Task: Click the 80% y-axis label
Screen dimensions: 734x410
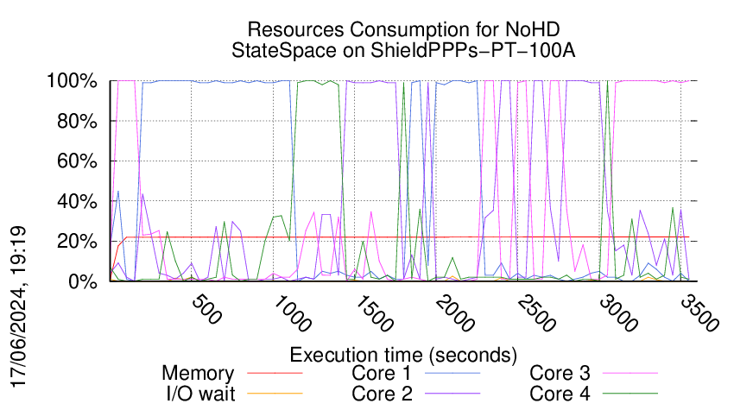Action: point(77,121)
